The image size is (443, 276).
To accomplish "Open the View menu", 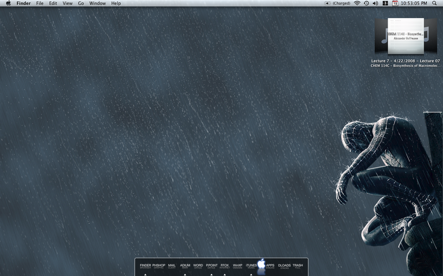I will 68,3.
